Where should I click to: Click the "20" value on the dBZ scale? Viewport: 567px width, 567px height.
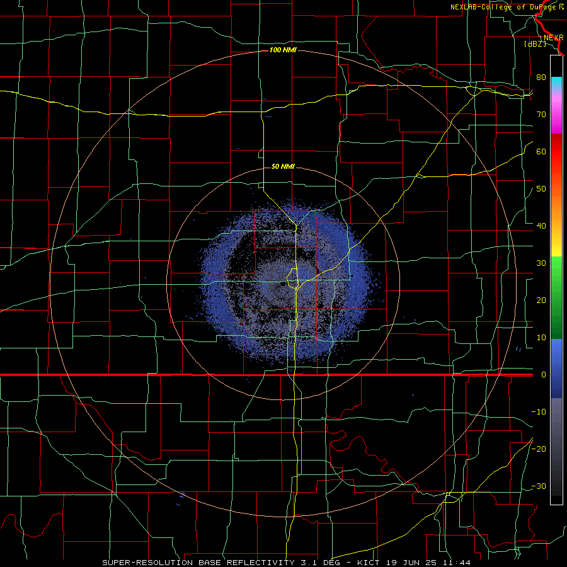pos(541,300)
